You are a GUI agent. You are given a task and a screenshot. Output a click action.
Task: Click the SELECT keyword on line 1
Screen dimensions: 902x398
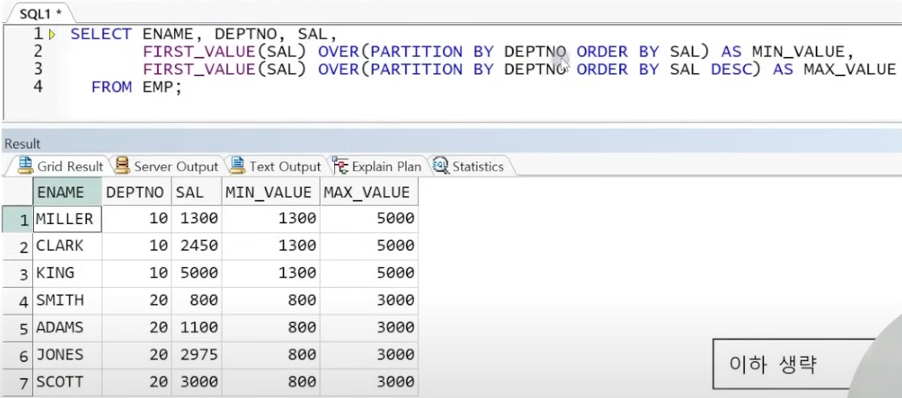point(101,35)
